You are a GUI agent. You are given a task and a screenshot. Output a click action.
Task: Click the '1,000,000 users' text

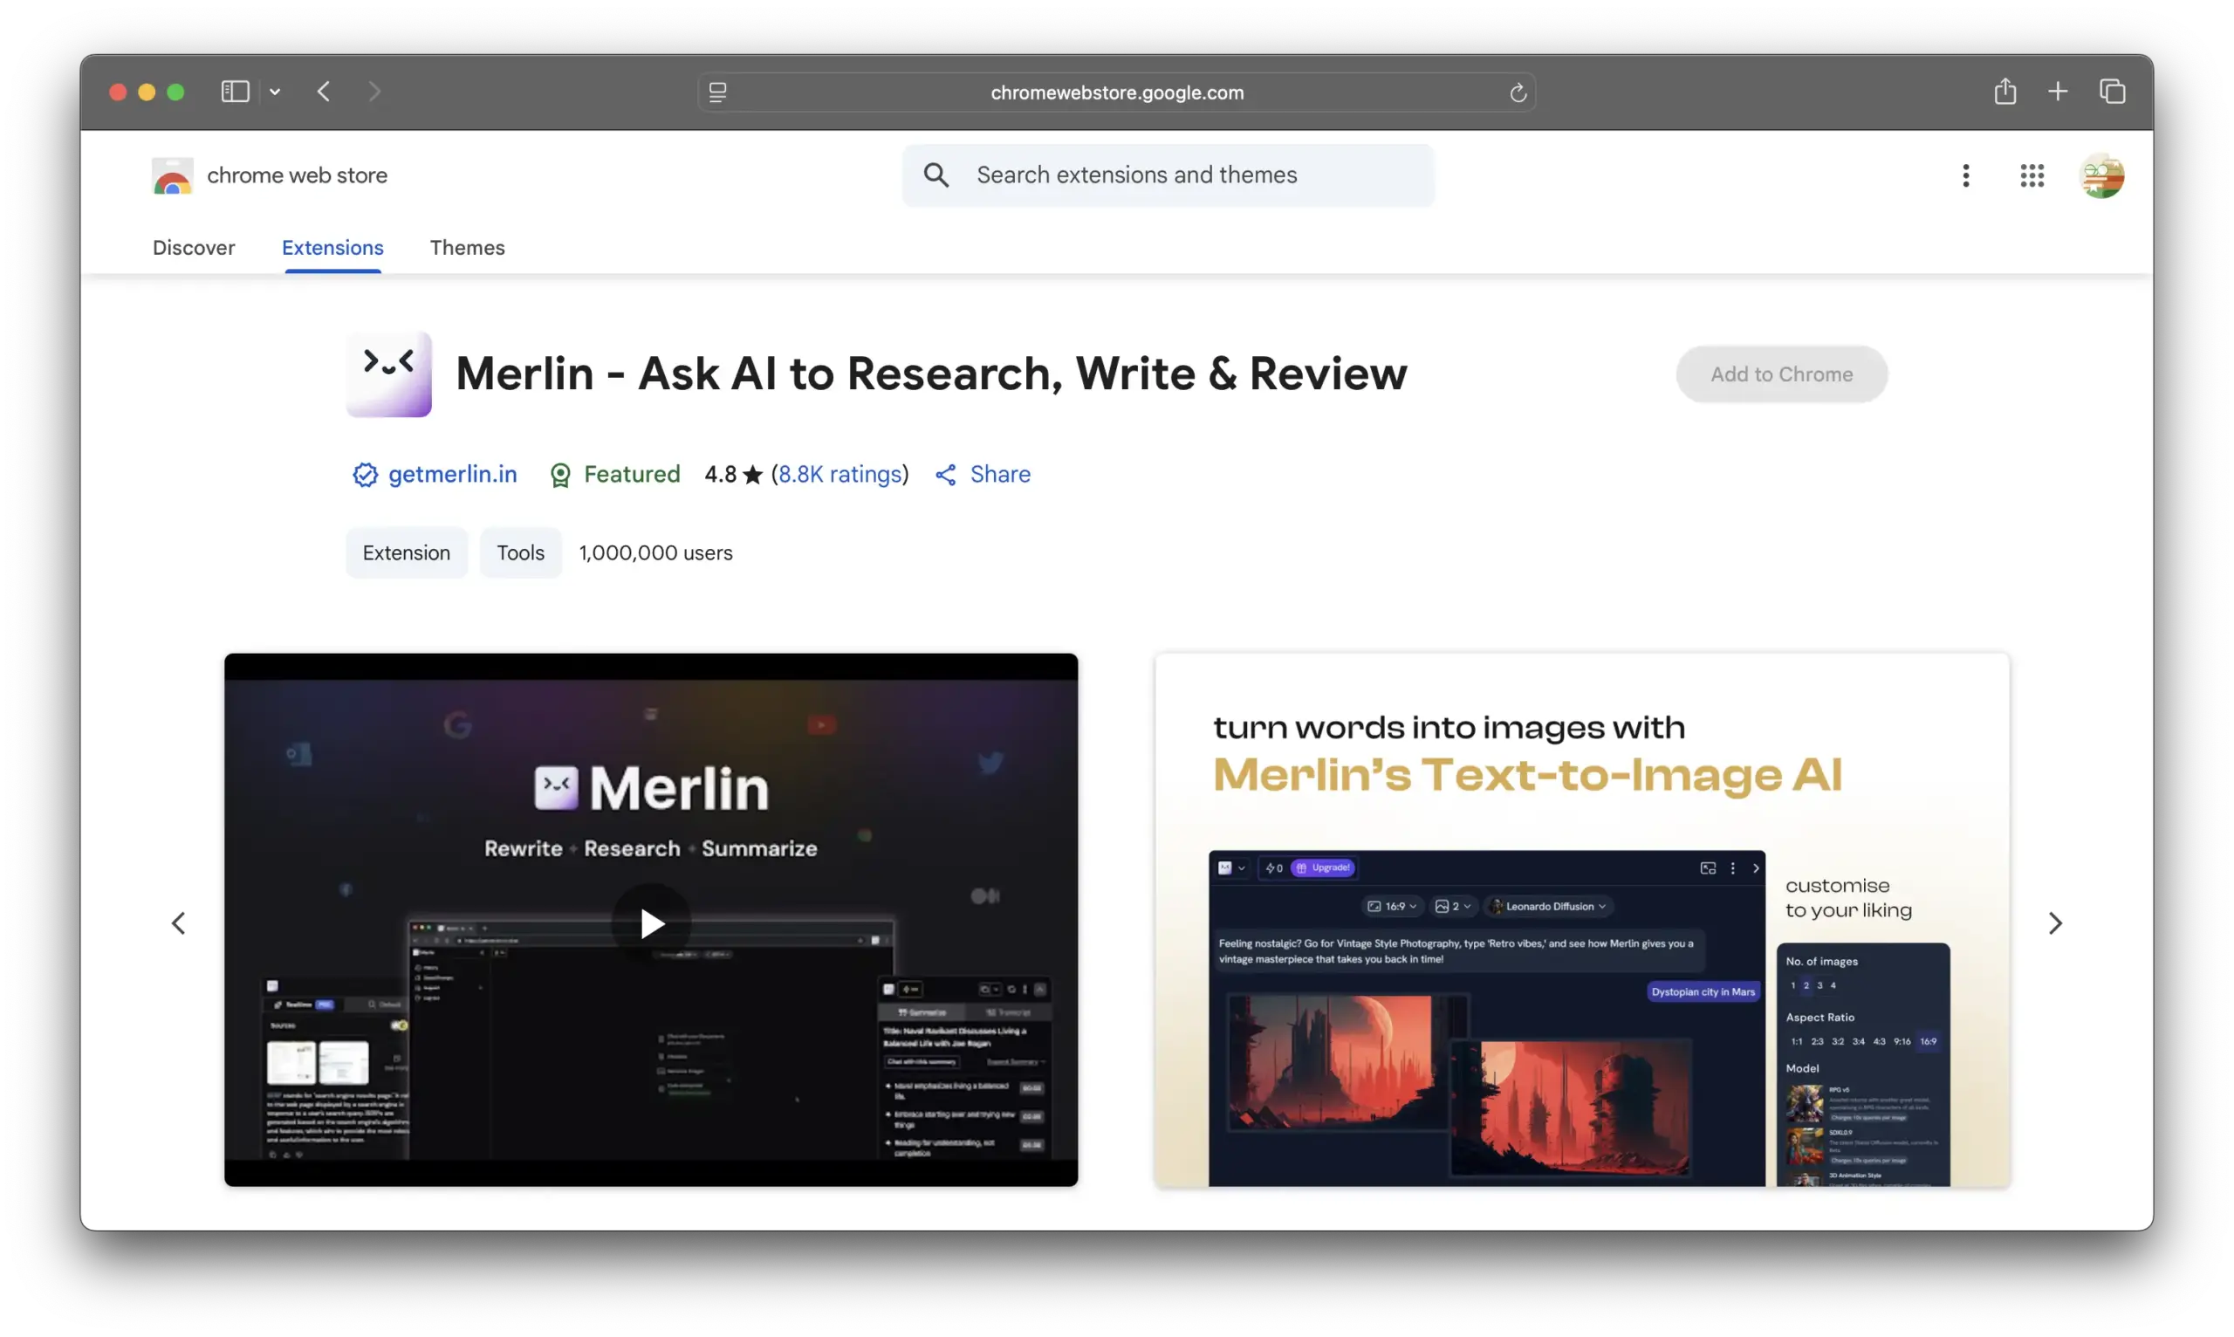click(655, 552)
